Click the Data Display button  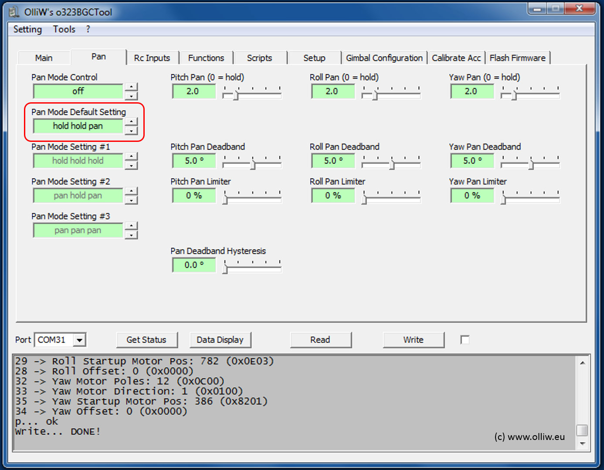[x=220, y=340]
